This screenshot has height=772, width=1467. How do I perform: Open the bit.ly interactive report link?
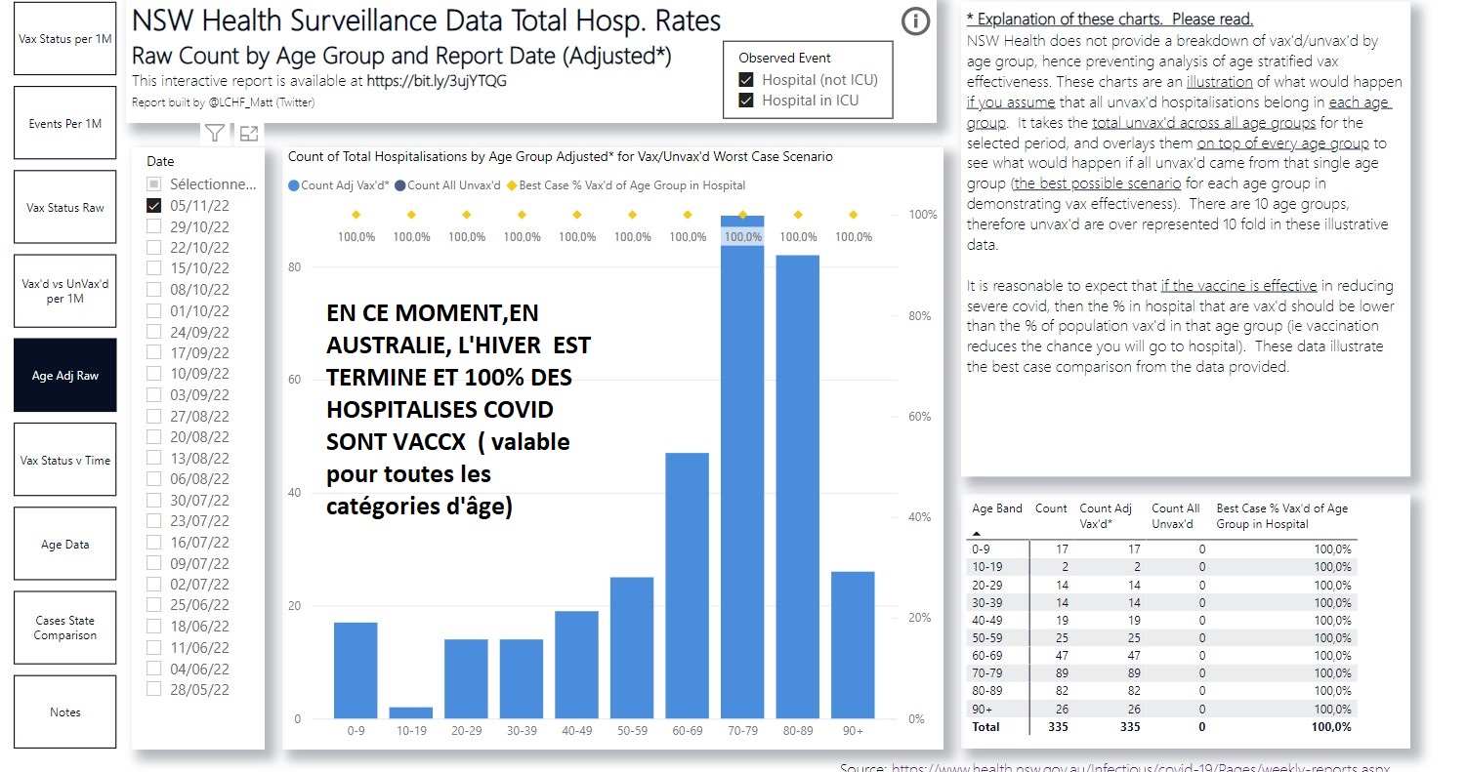437,81
